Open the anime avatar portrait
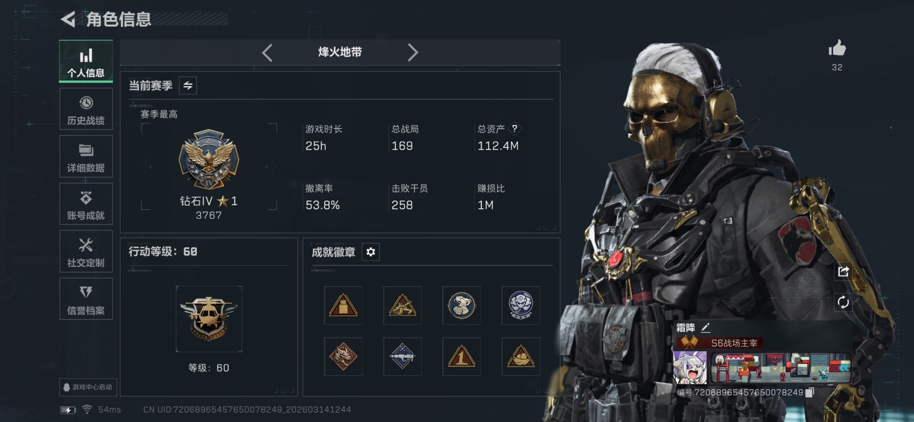 [690, 368]
